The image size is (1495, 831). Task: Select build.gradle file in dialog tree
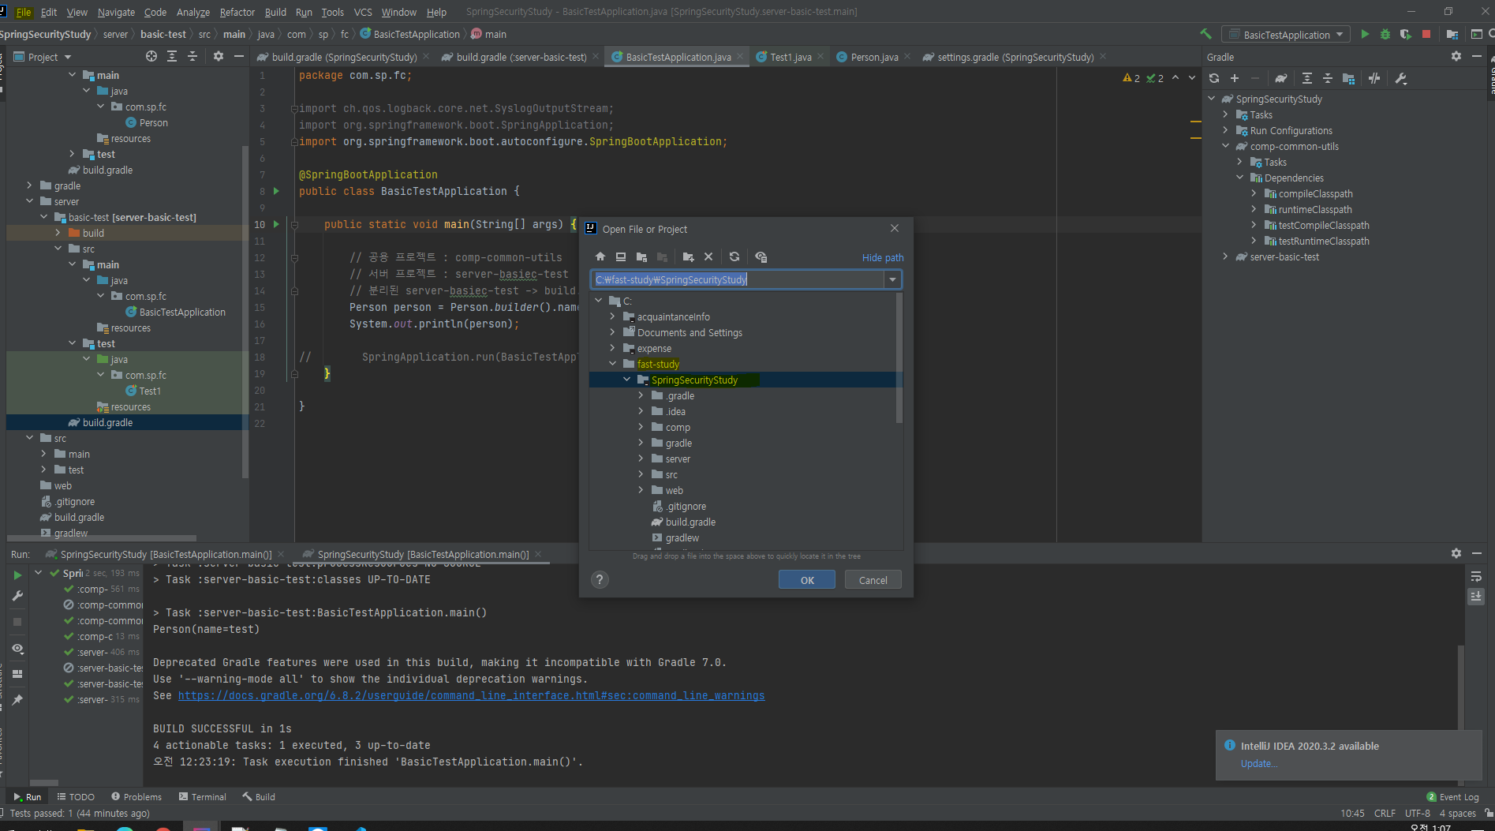pos(690,522)
